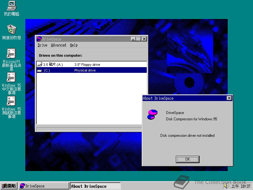This screenshot has height=190, width=253.
Task: Select the Windows 95 Chinese version notes shortcut
Action: coord(11,83)
